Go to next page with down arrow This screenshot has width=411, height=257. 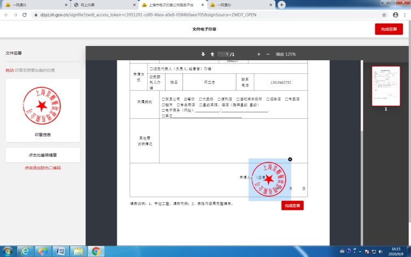point(203,54)
